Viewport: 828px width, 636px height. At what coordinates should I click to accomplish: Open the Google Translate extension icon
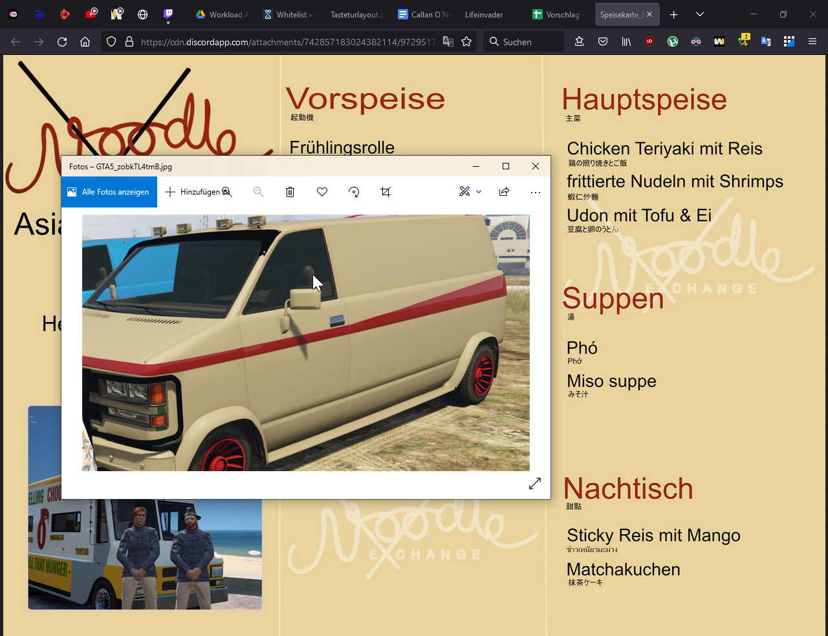click(766, 42)
